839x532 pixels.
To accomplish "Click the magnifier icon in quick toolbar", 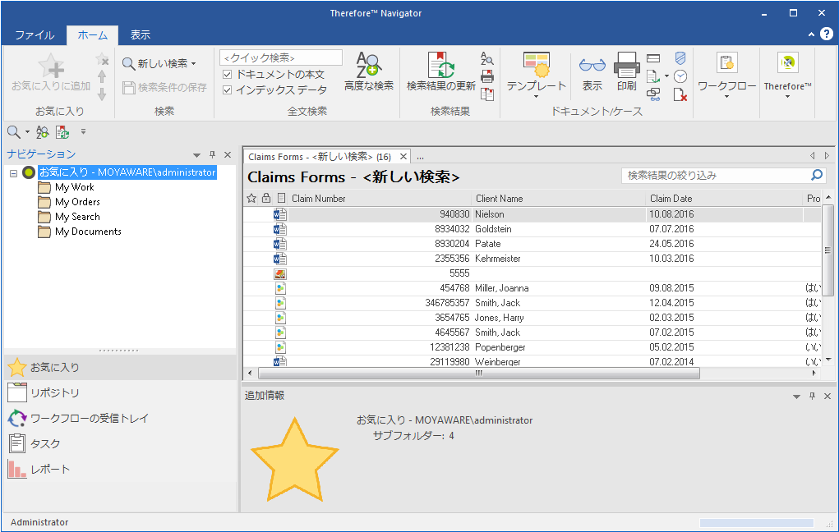I will (14, 131).
